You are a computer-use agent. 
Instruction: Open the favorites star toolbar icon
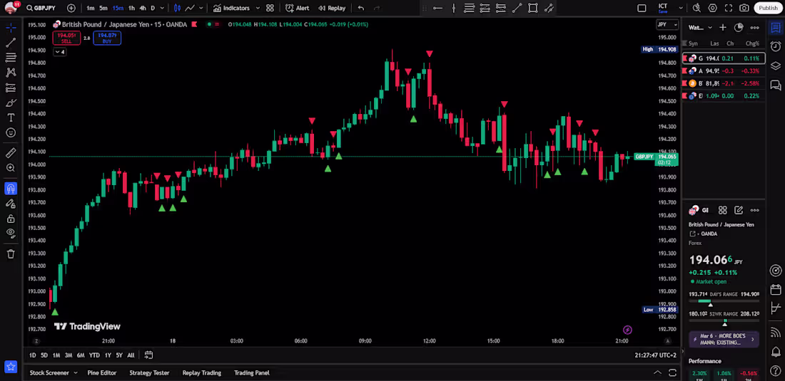click(11, 367)
